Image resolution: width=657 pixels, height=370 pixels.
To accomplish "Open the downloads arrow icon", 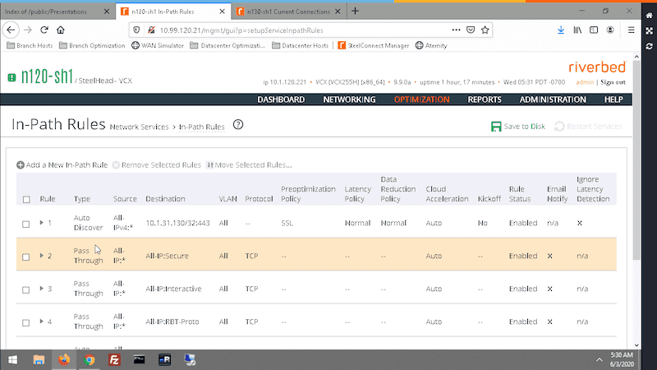I will coord(561,30).
